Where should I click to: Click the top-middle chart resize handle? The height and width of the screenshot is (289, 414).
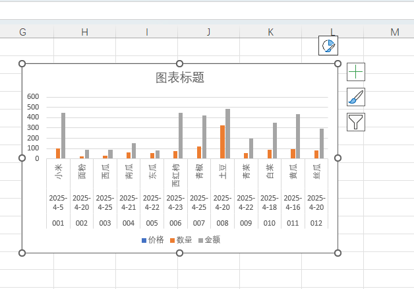tap(179, 63)
